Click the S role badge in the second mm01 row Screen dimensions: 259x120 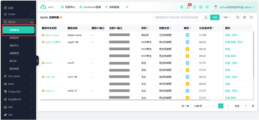pos(187,70)
